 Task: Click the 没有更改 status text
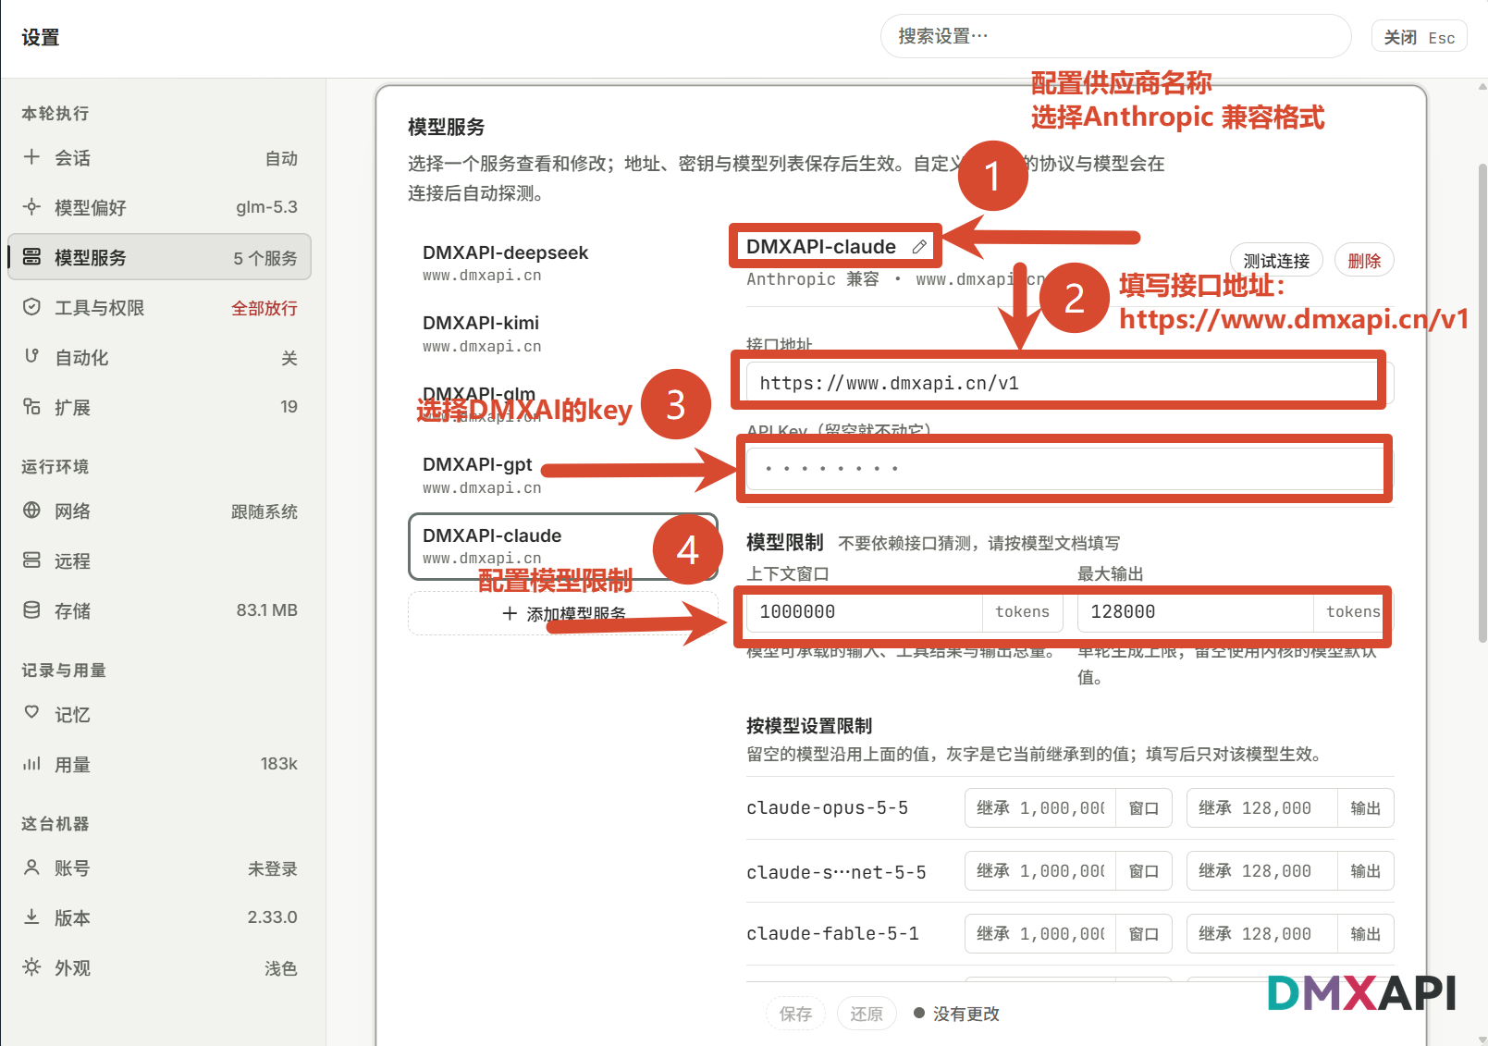click(966, 1014)
